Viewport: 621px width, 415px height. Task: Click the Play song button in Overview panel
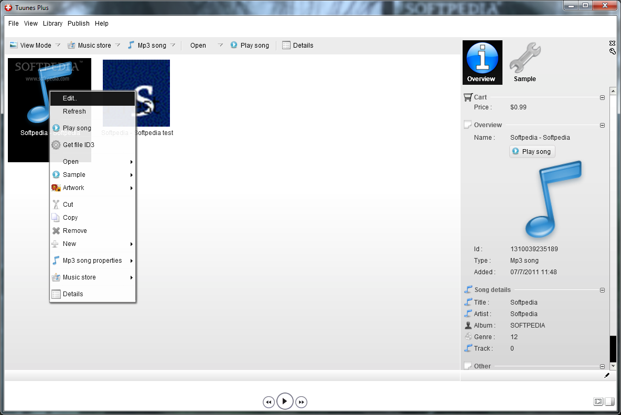point(532,151)
